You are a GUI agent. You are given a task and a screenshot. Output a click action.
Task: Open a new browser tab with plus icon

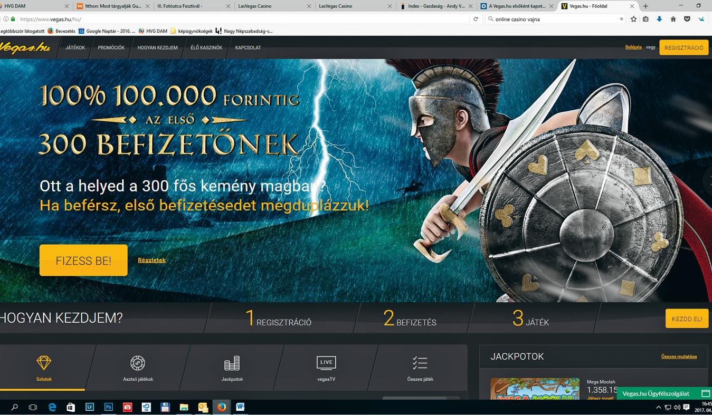click(645, 6)
